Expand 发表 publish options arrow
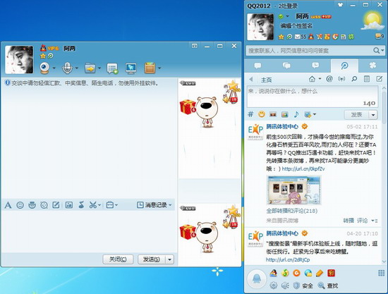Image resolution: width=388 pixels, height=294 pixels. point(373,115)
